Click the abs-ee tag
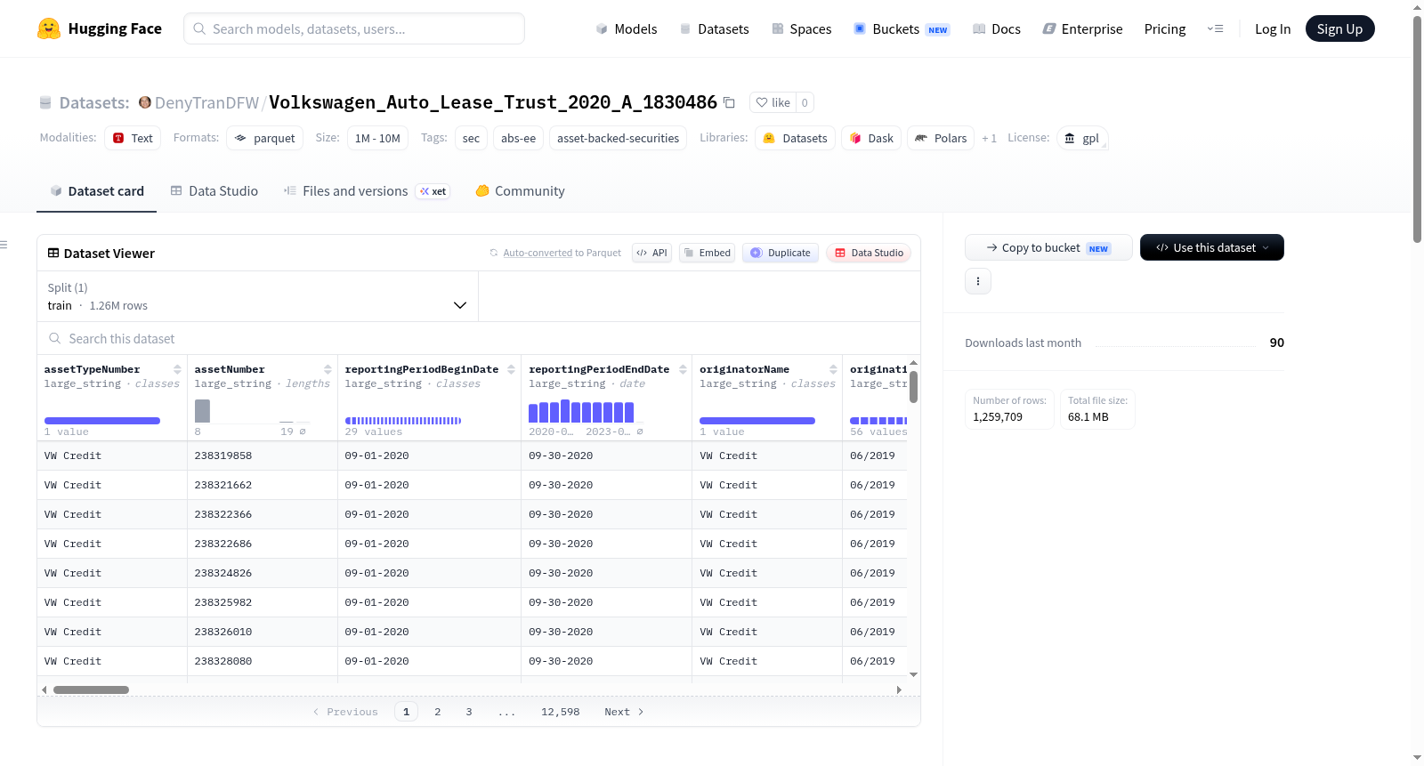This screenshot has width=1424, height=766. (518, 138)
